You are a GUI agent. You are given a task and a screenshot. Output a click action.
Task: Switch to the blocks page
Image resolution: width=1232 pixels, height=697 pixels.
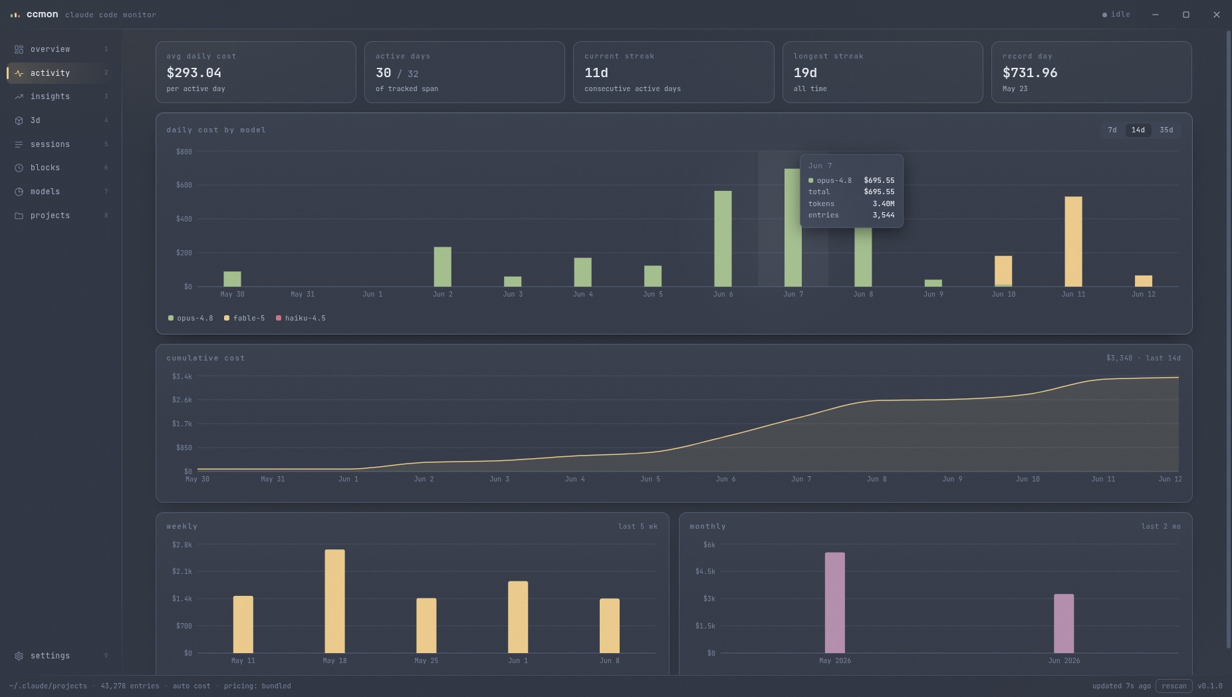pyautogui.click(x=61, y=168)
